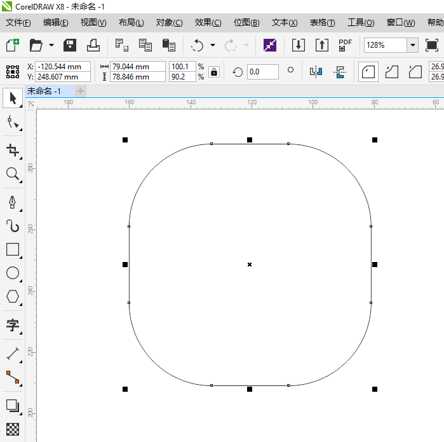Open the 效果 (Effects) menu
The width and height of the screenshot is (444, 442).
208,22
